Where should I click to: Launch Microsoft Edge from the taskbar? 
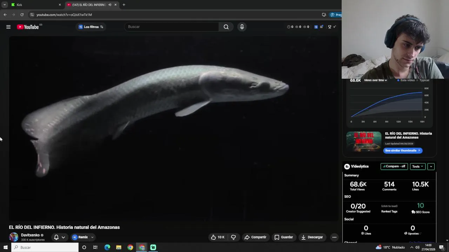coord(107,247)
